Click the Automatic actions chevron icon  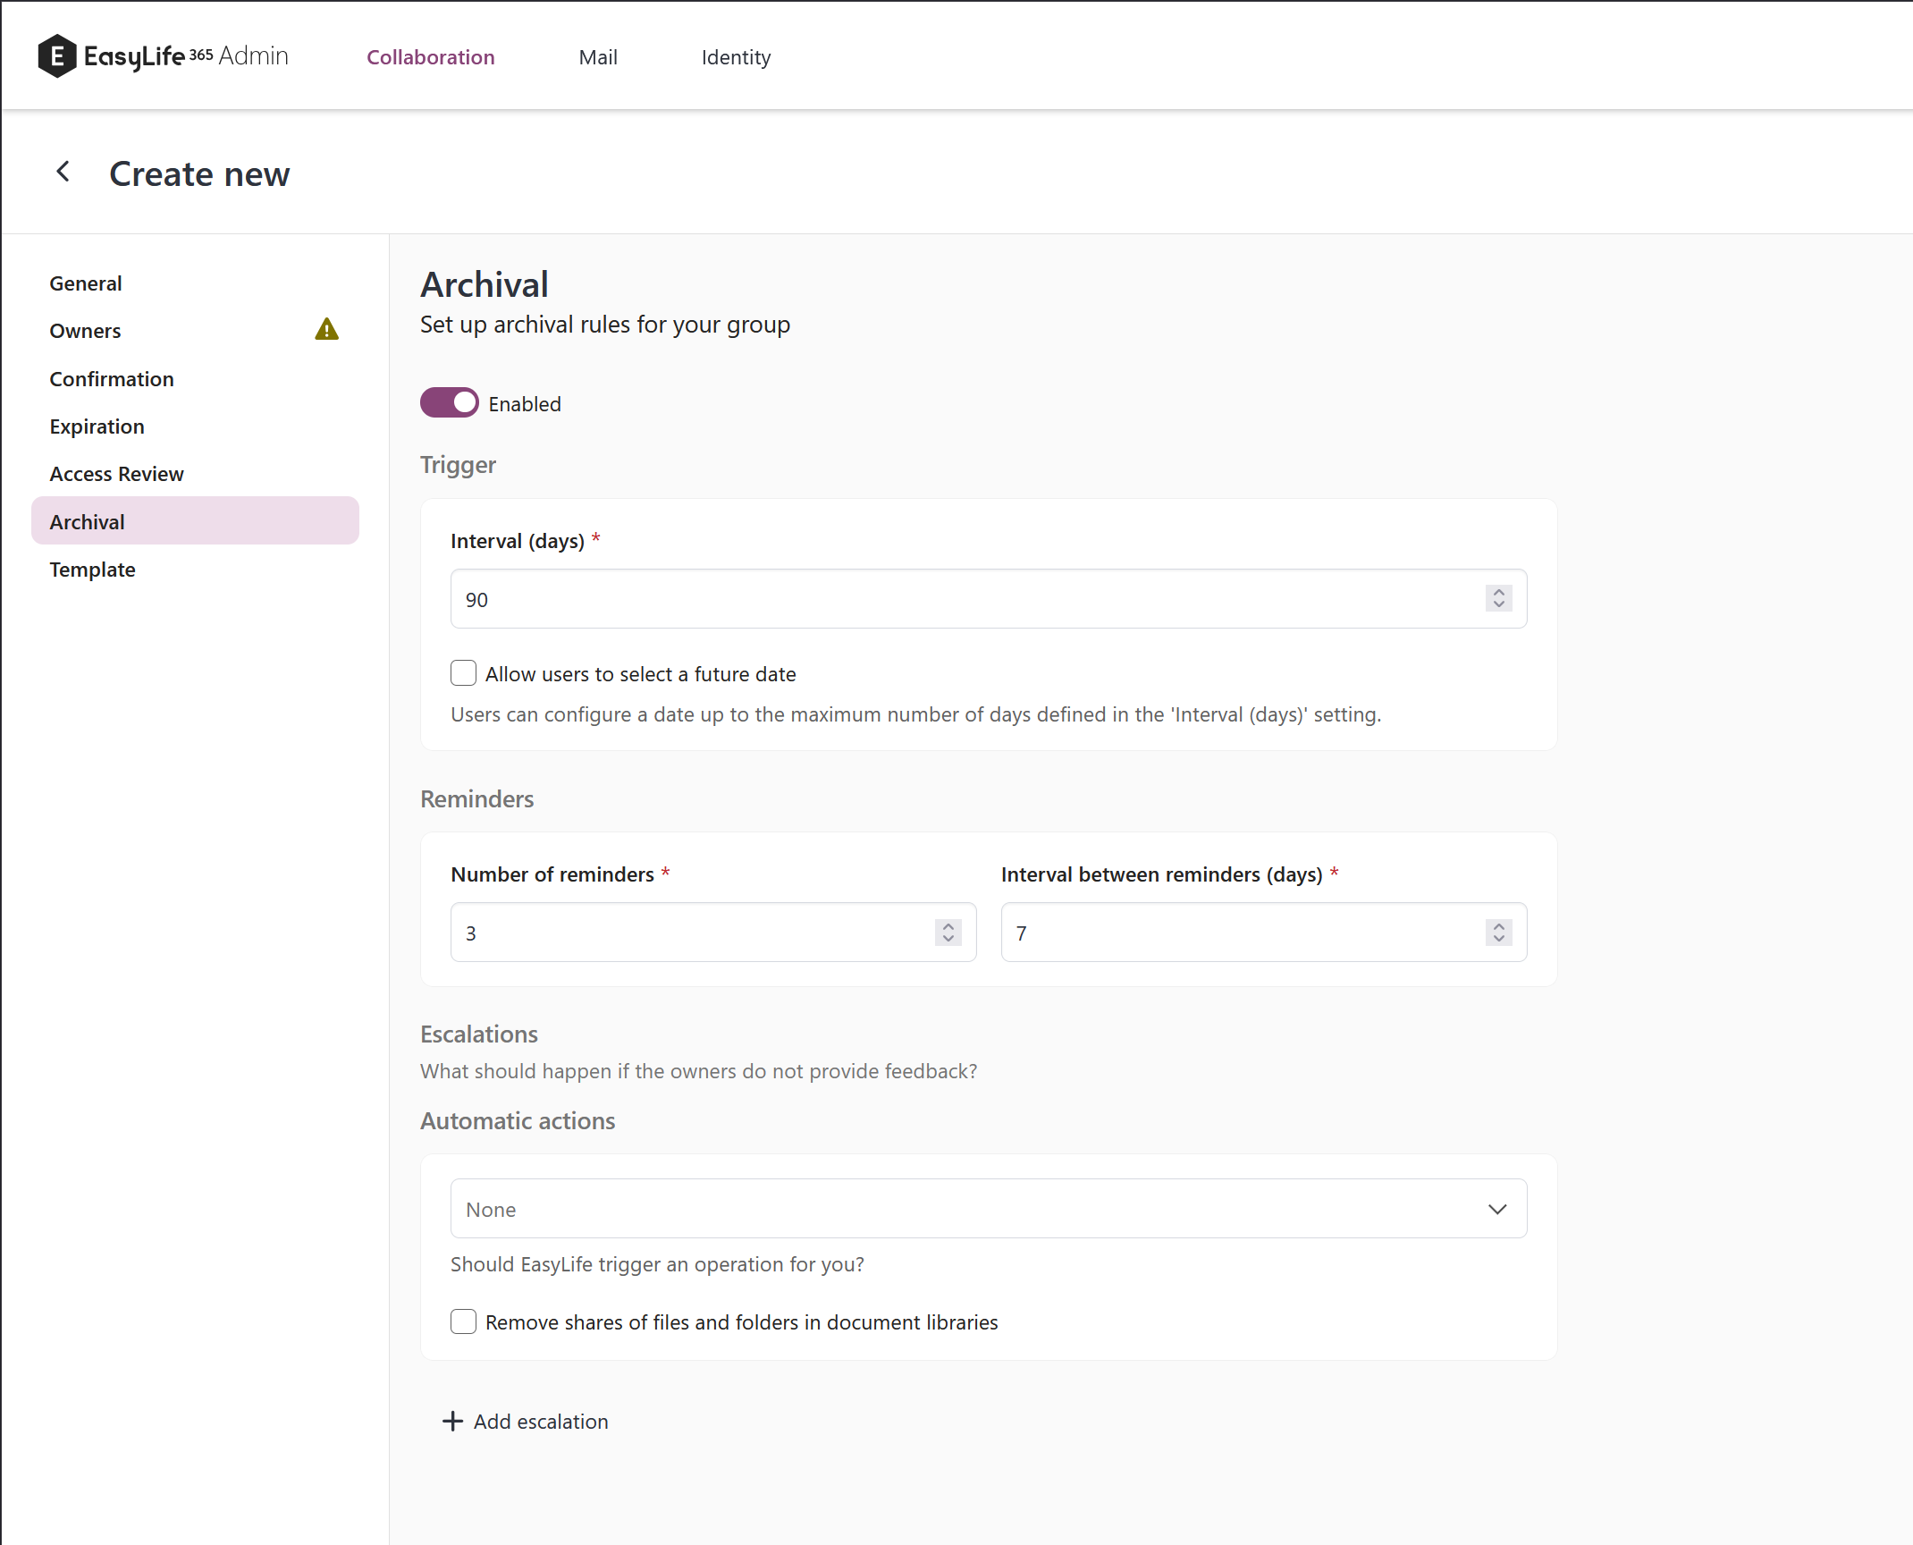click(x=1497, y=1209)
